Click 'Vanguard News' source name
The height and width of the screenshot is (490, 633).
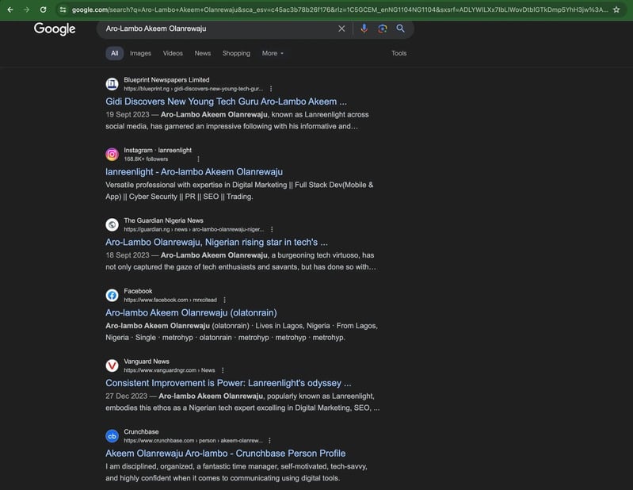pos(147,362)
